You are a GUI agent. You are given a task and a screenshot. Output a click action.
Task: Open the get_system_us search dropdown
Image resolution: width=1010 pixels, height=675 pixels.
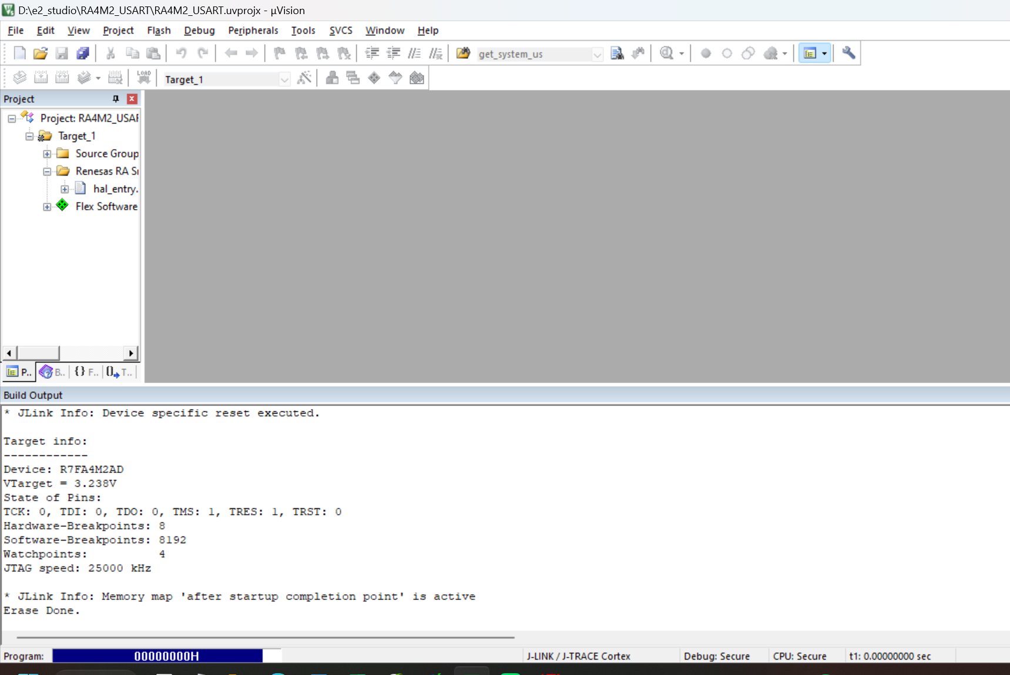[597, 55]
